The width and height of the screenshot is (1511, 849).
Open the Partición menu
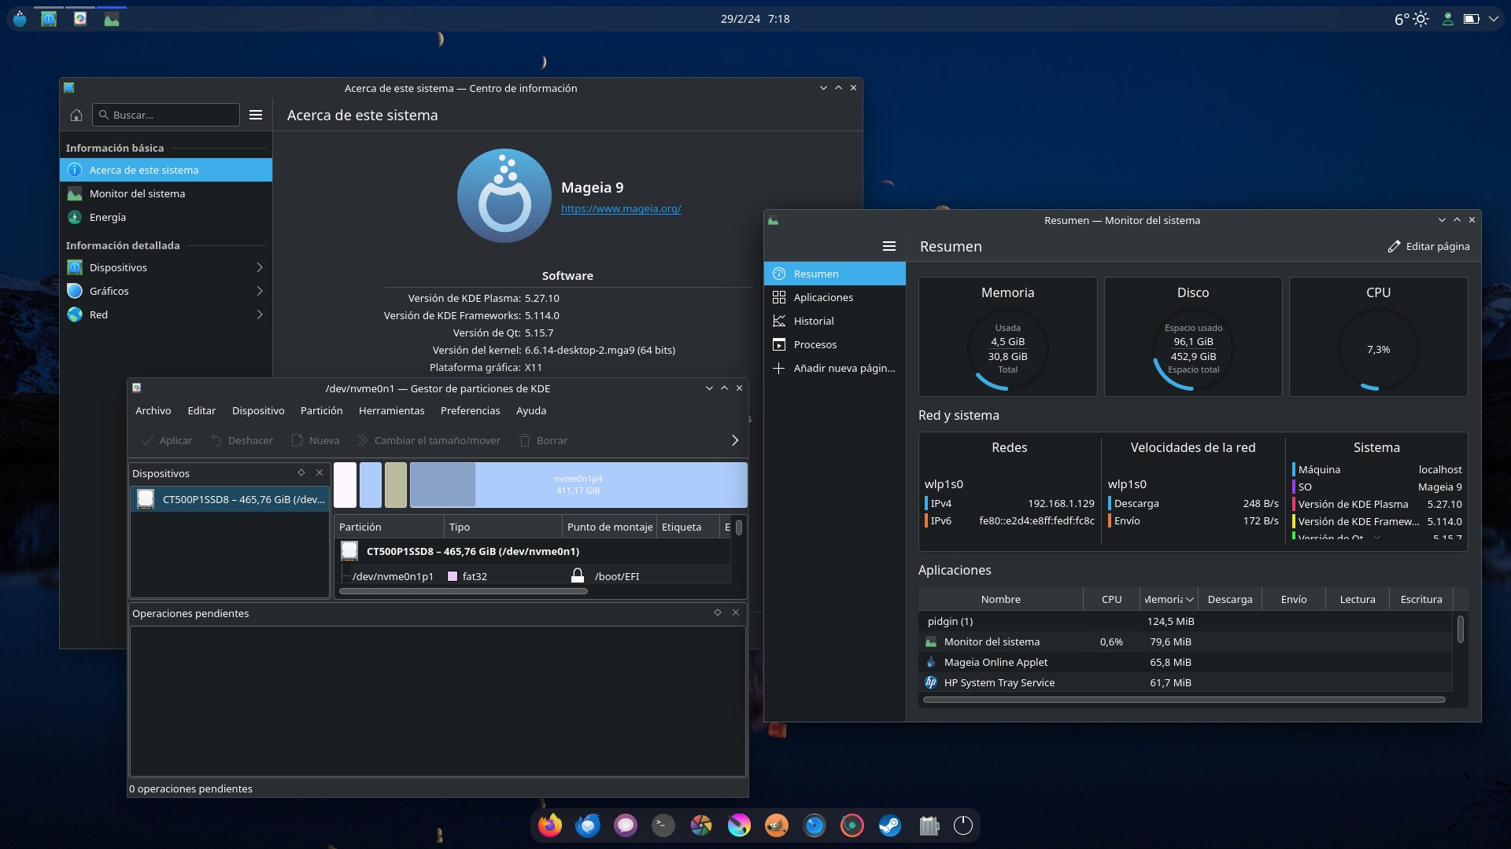click(x=321, y=410)
